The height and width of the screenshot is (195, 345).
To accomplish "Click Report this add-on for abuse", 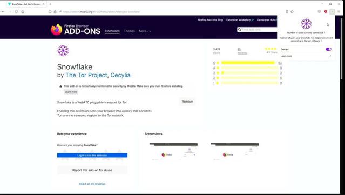I will tap(92, 170).
